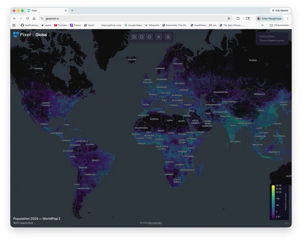
Task: Clear the drawn shape with X
Action: (159, 37)
